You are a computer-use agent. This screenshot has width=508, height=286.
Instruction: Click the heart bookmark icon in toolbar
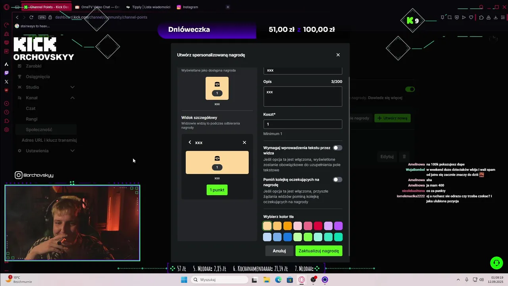pyautogui.click(x=471, y=17)
